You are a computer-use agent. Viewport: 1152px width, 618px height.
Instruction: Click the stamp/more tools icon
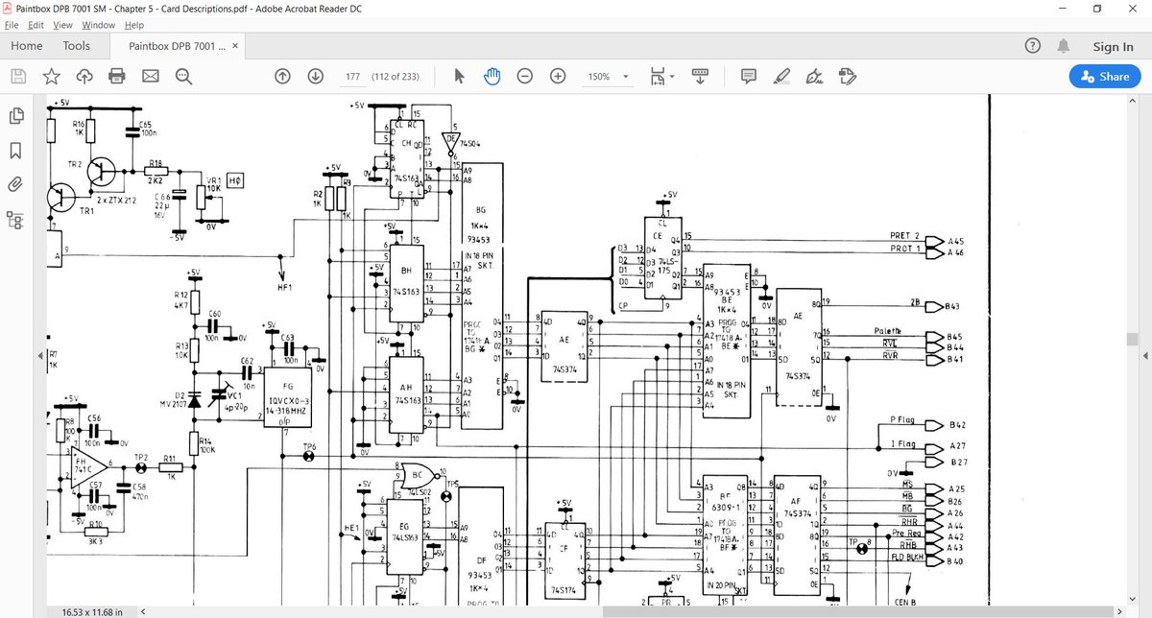click(x=847, y=76)
